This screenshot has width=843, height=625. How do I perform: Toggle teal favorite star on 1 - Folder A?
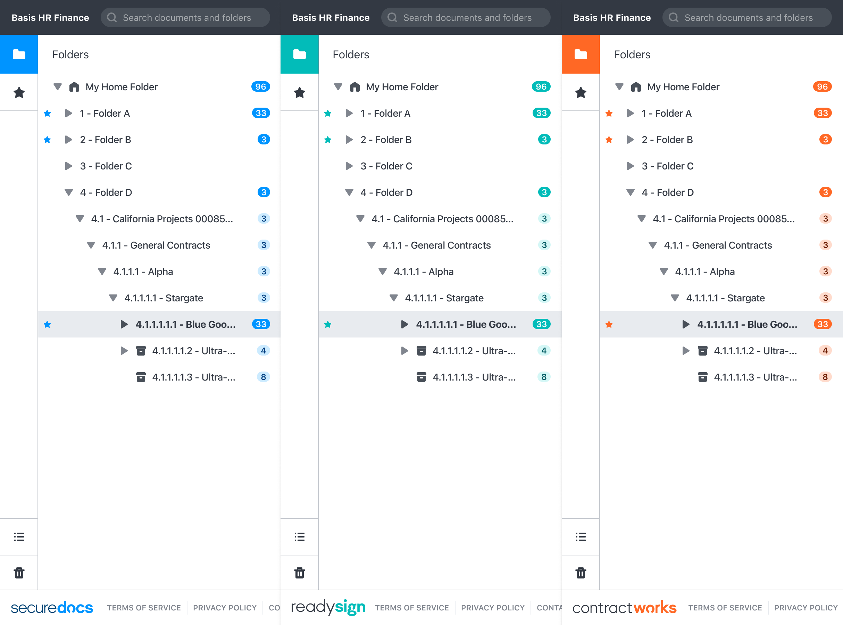click(x=328, y=113)
